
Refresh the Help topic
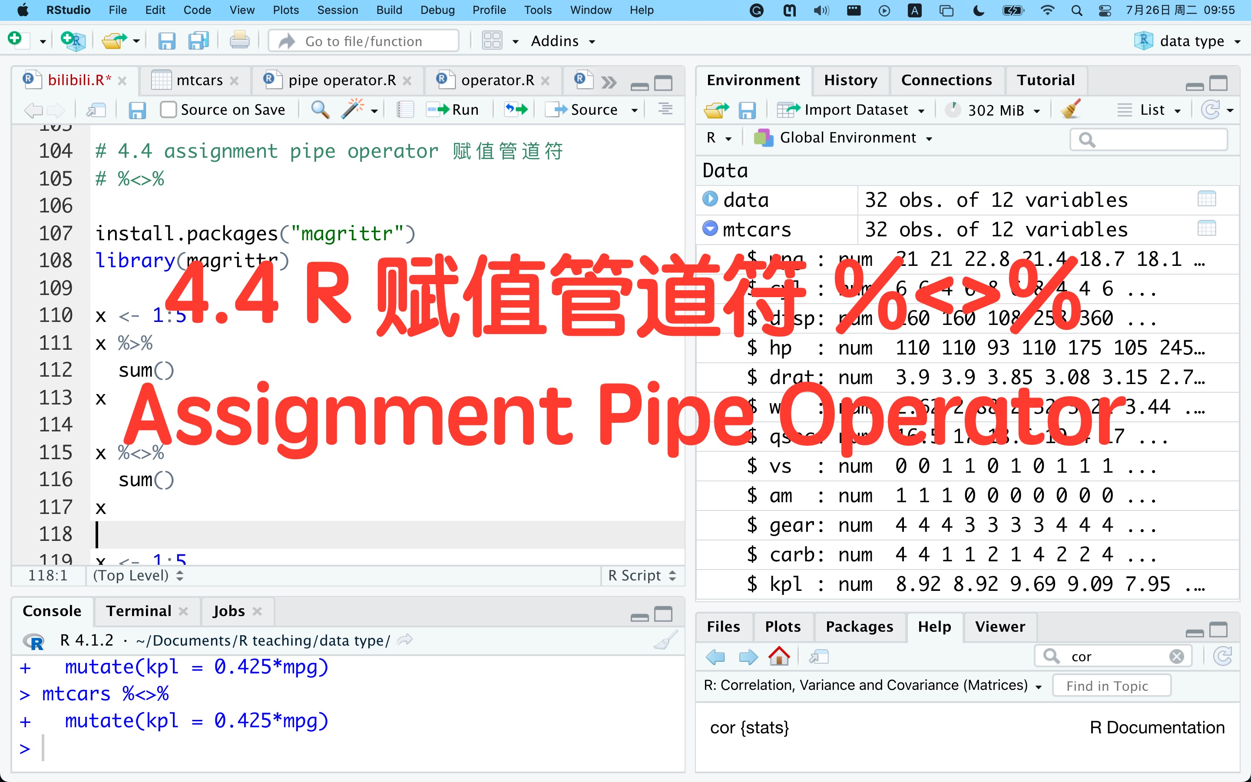coord(1223,656)
